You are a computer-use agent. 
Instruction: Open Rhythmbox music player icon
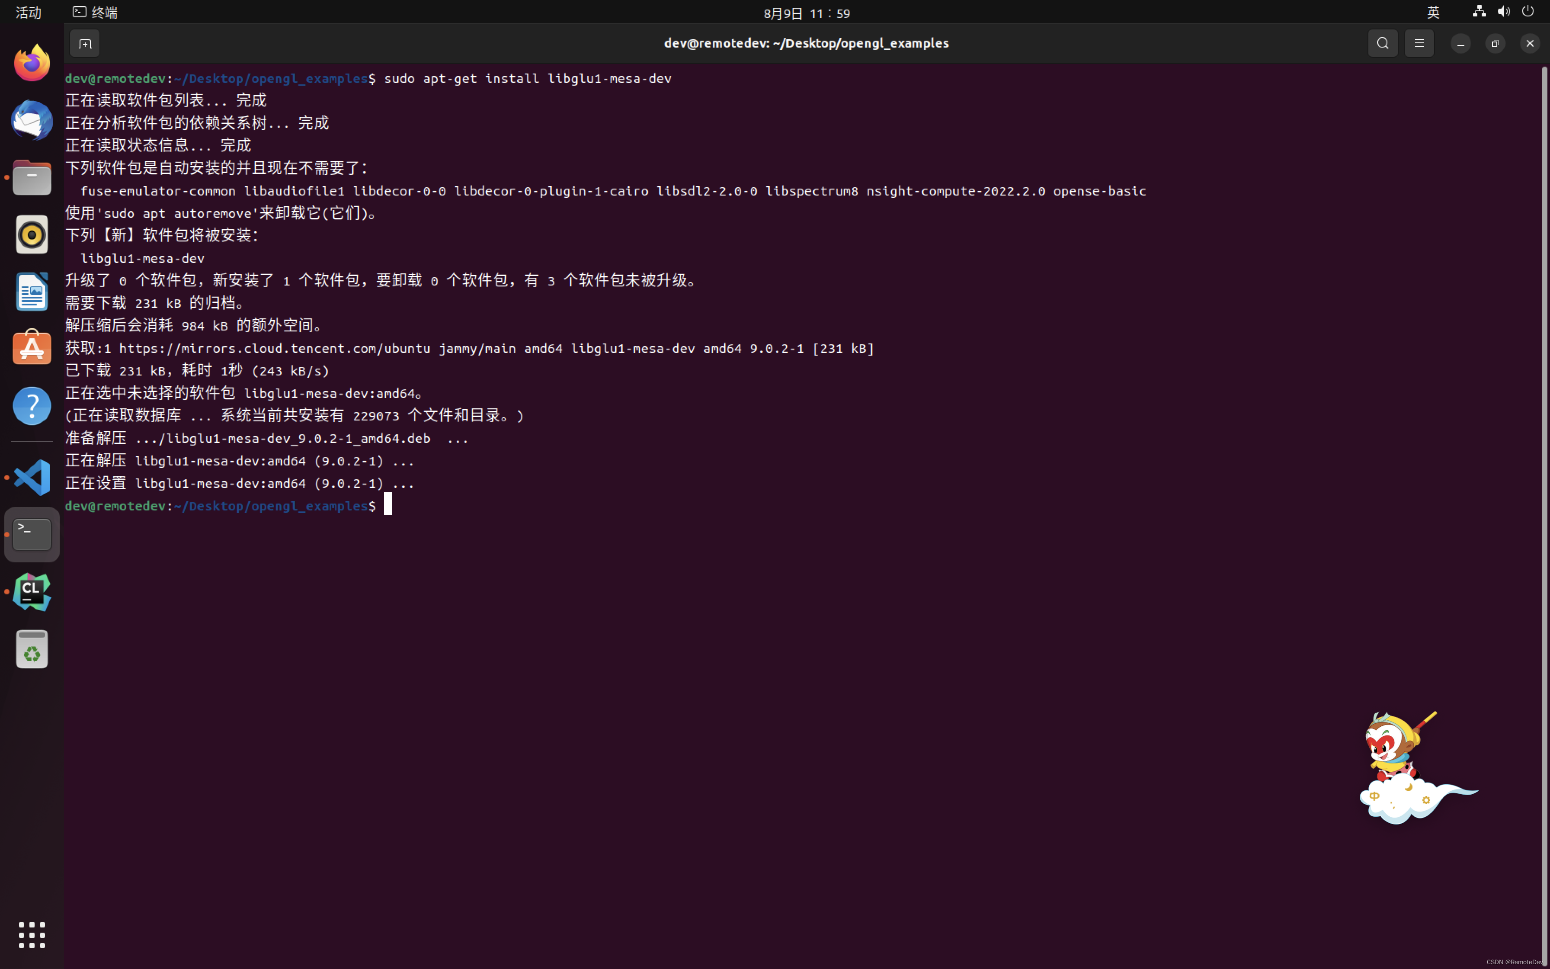coord(32,234)
